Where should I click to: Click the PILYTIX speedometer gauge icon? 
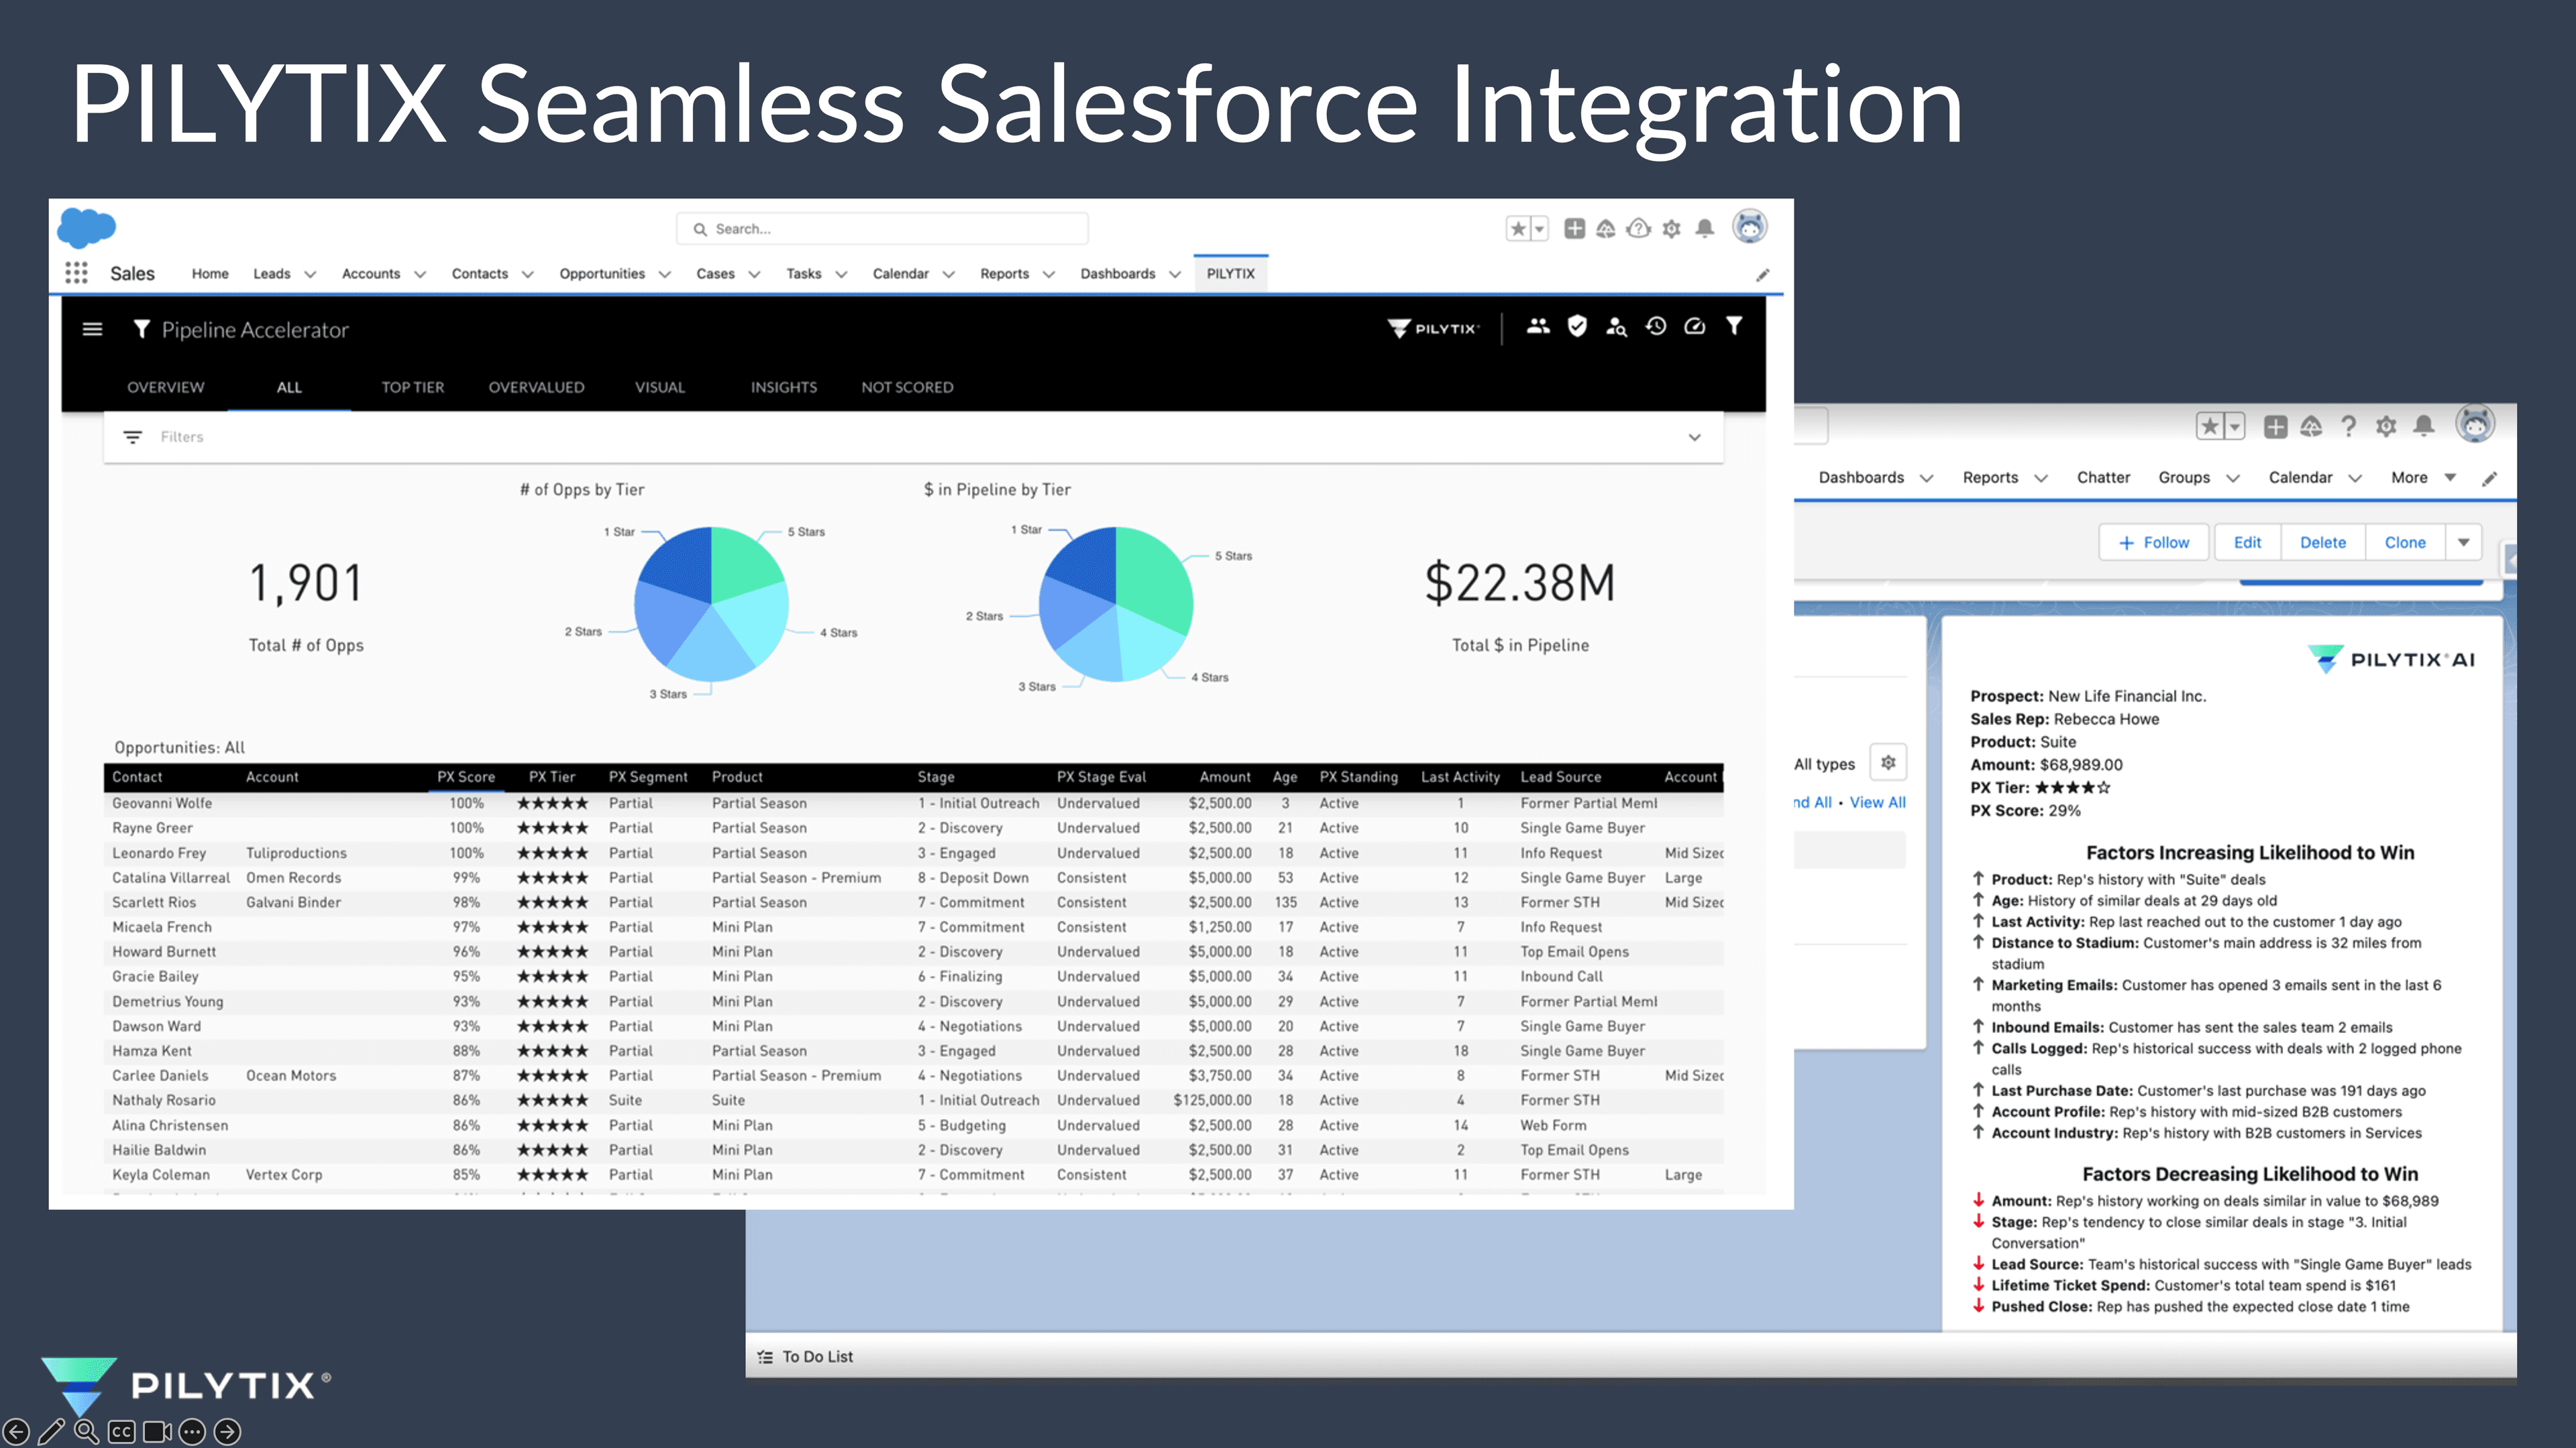1695,326
